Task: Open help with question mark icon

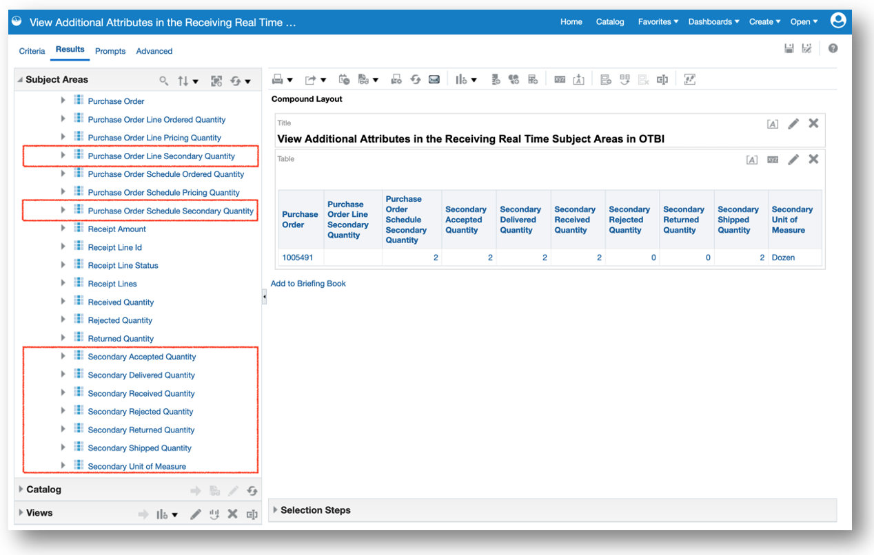Action: (x=833, y=49)
